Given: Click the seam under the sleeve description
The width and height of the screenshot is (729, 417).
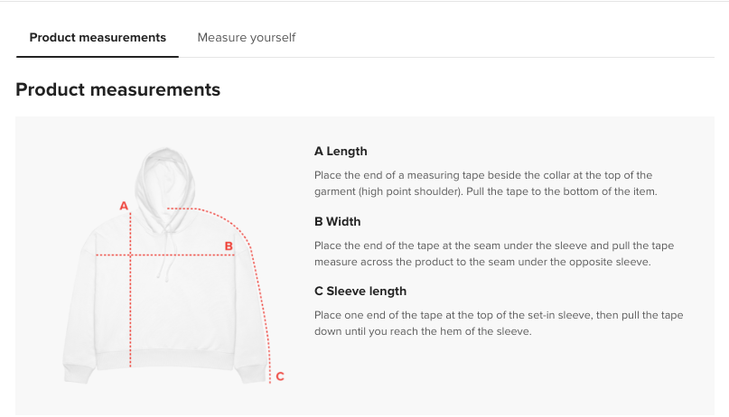Looking at the screenshot, I should click(x=494, y=254).
